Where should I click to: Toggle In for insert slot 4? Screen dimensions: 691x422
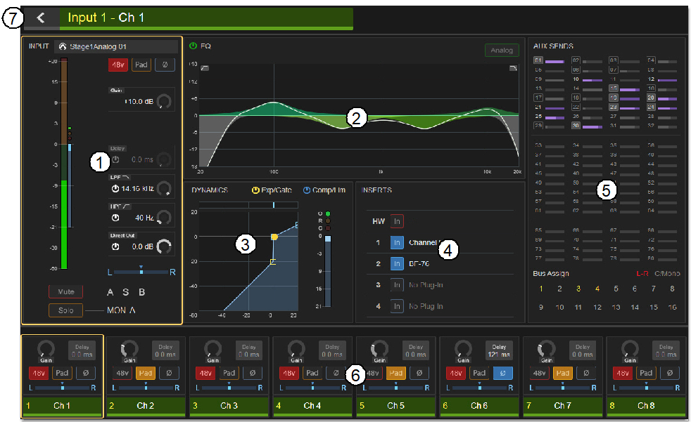[x=397, y=306]
